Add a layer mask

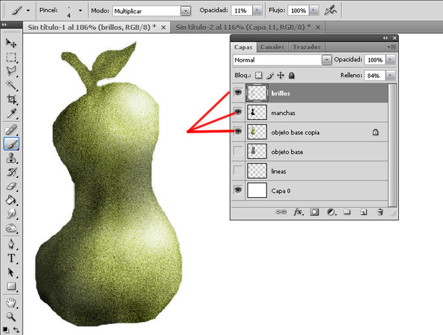point(314,212)
